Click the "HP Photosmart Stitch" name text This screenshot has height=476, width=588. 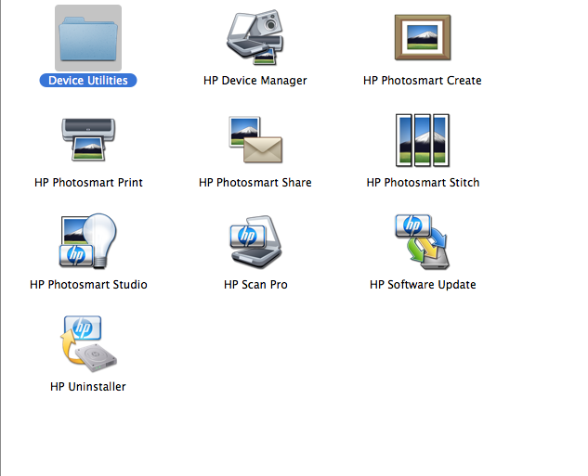tap(423, 183)
